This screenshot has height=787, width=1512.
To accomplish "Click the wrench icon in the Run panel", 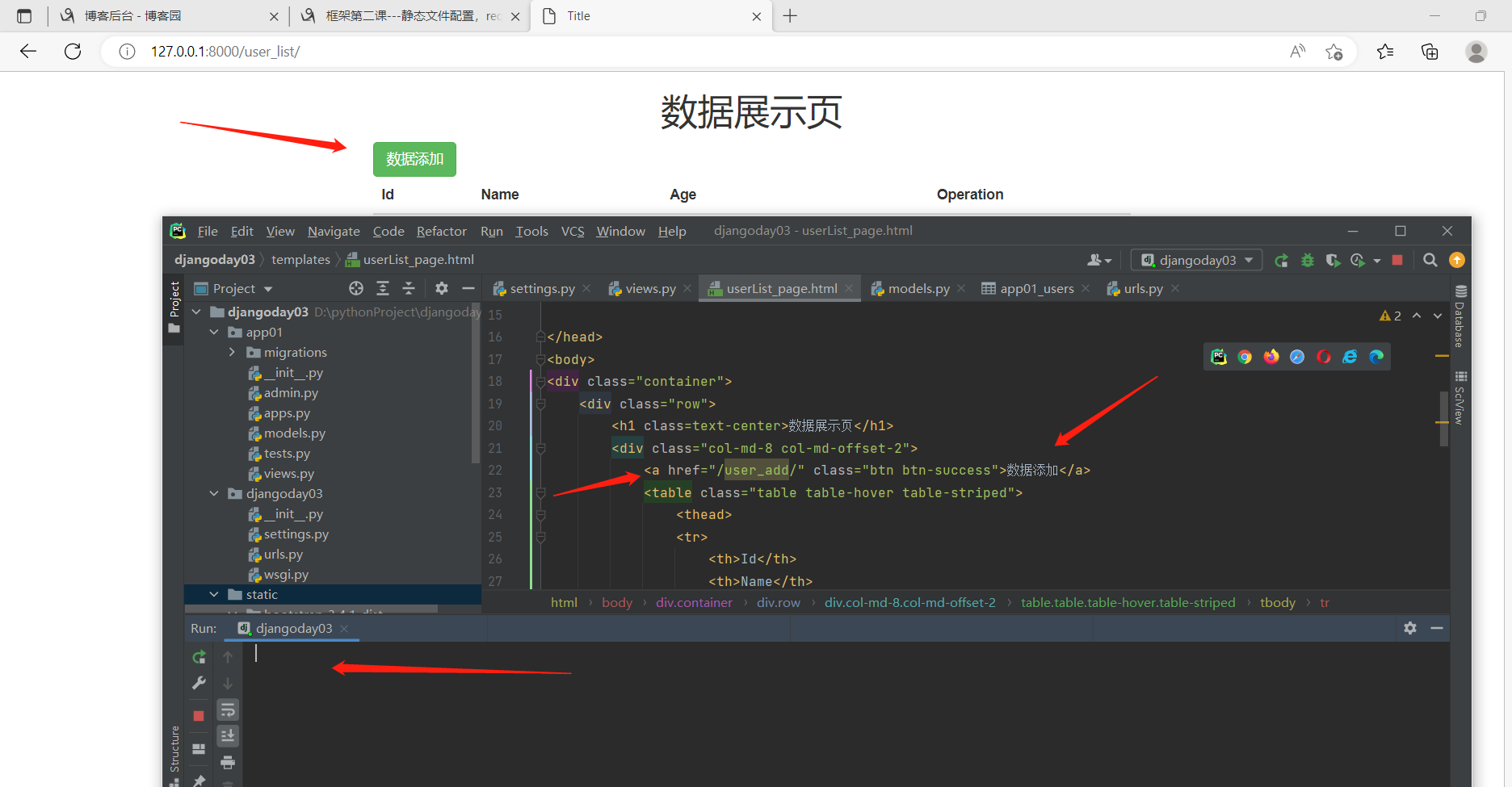I will point(199,683).
